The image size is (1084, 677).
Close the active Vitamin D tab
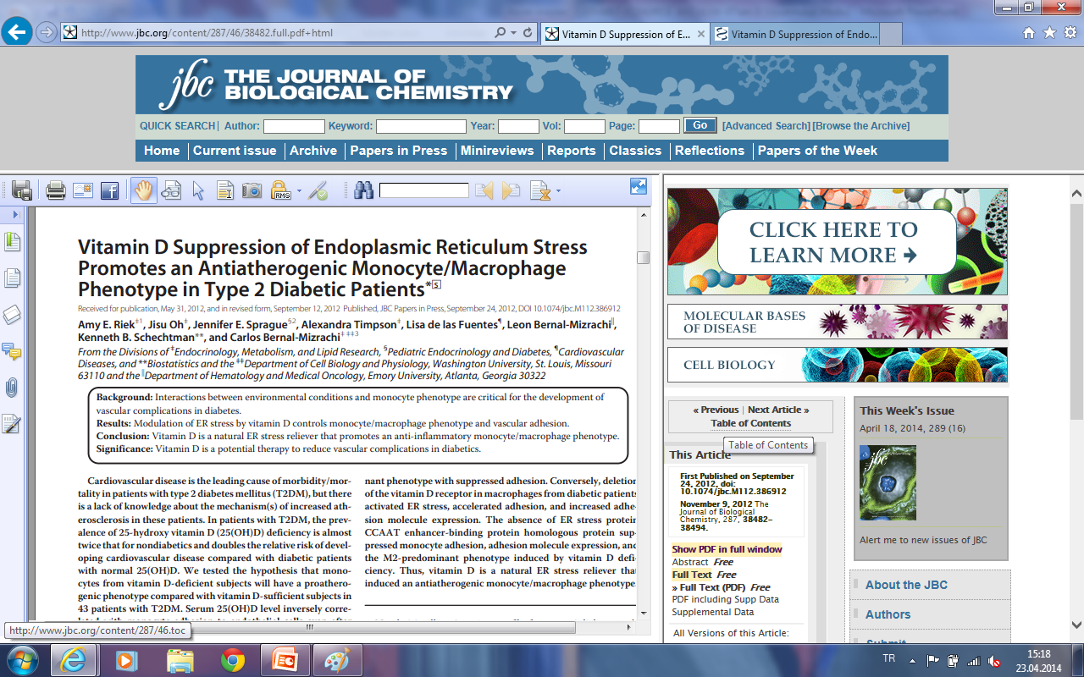(x=700, y=35)
